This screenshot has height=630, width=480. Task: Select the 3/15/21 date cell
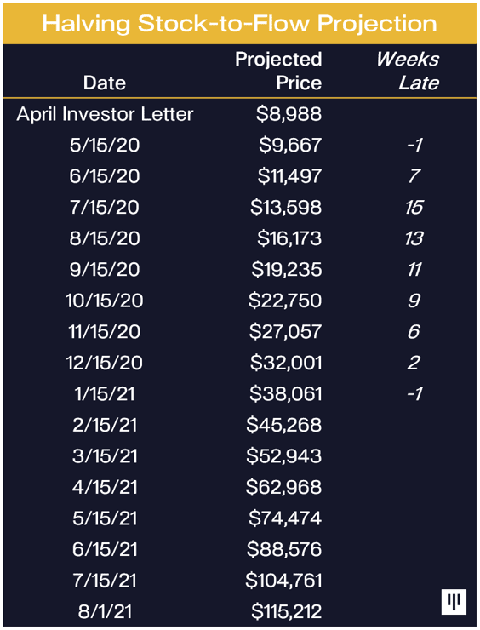pyautogui.click(x=105, y=456)
